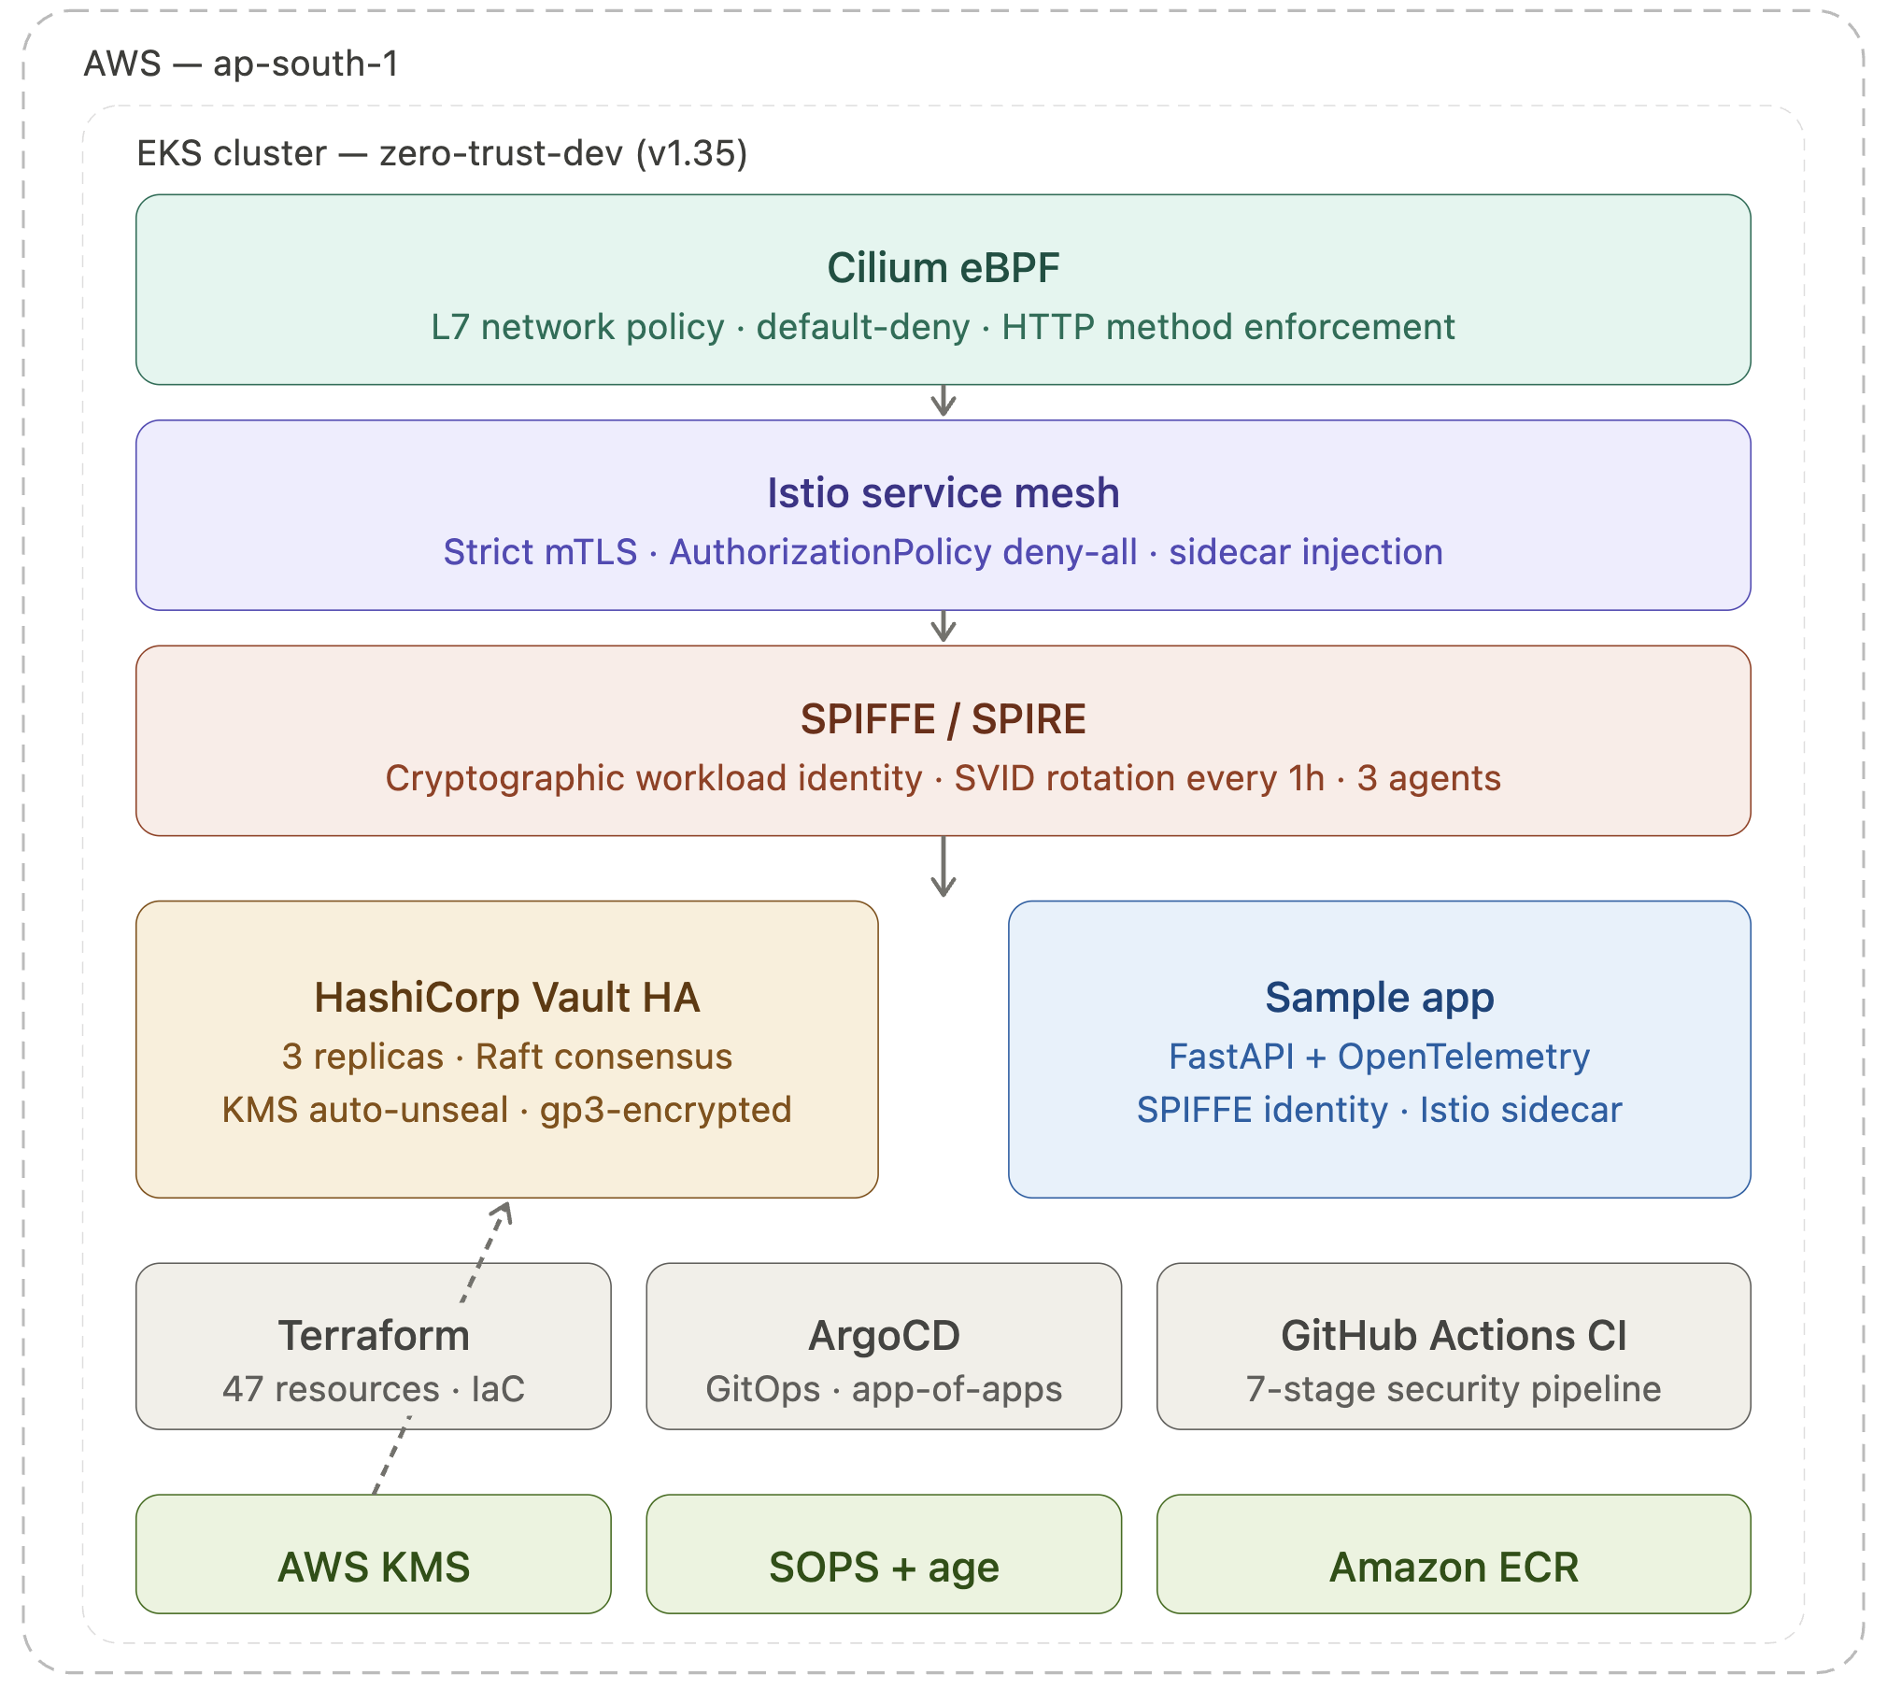Click the dashed arrowhead pointing to Vault
Viewport: 1887px width, 1689px height.
[503, 1213]
